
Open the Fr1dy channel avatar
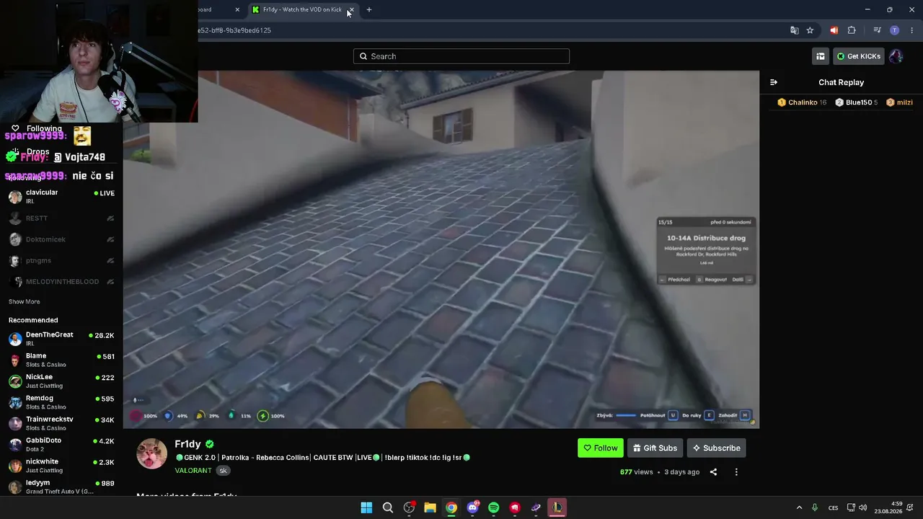pos(151,453)
